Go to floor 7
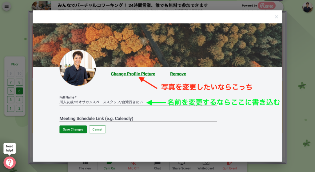The image size is (315, 172). point(11,82)
